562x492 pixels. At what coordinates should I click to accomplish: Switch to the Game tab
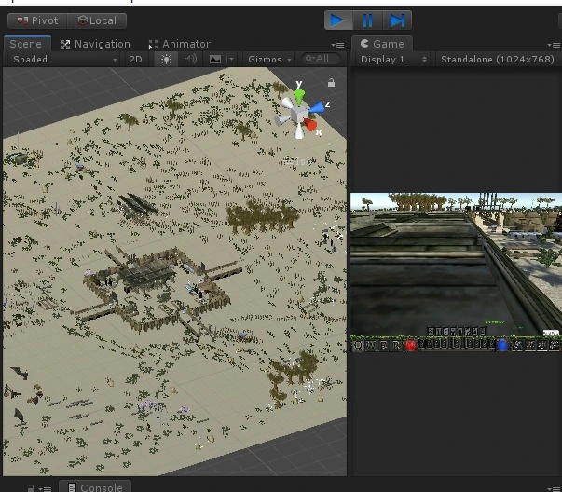[x=382, y=44]
